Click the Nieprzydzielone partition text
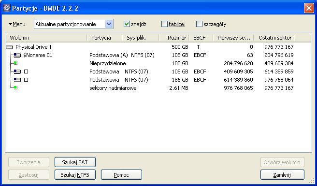 108,63
